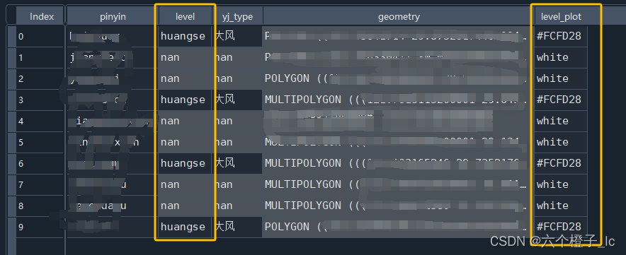Select the white level_plot cell in row 2
Image resolution: width=626 pixels, height=255 pixels.
coord(561,79)
